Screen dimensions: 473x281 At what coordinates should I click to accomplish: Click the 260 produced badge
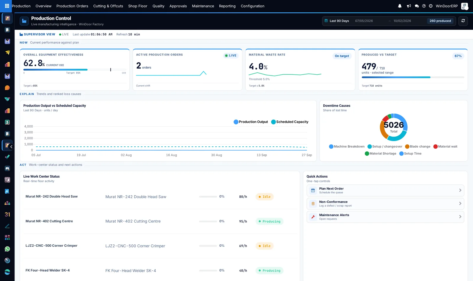point(440,21)
